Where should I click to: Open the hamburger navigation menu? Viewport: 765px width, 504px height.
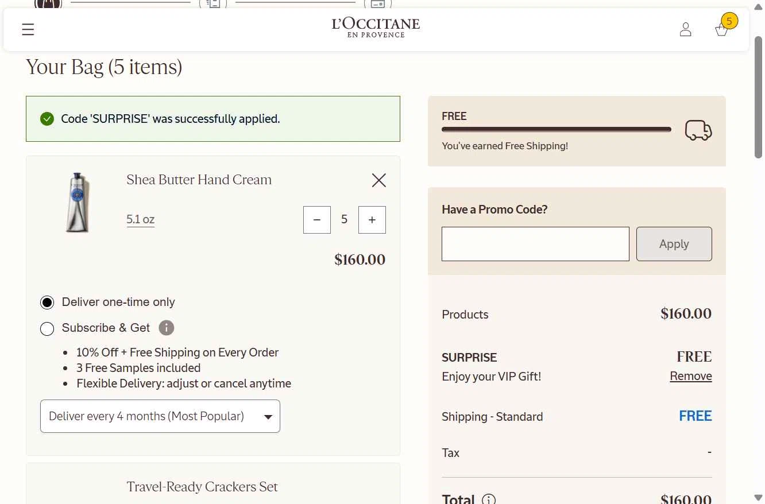(28, 29)
